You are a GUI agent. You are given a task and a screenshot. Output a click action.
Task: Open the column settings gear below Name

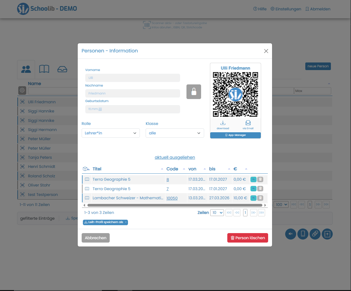[x=22, y=90]
